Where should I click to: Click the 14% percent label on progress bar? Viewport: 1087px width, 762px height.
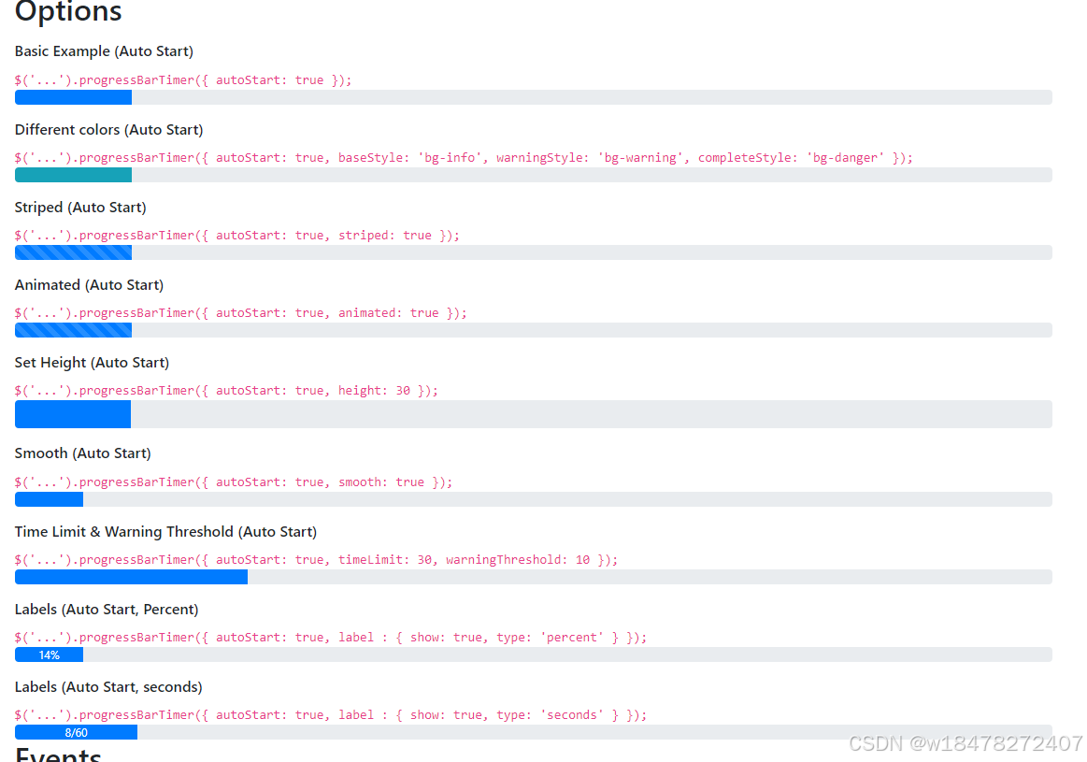[49, 654]
